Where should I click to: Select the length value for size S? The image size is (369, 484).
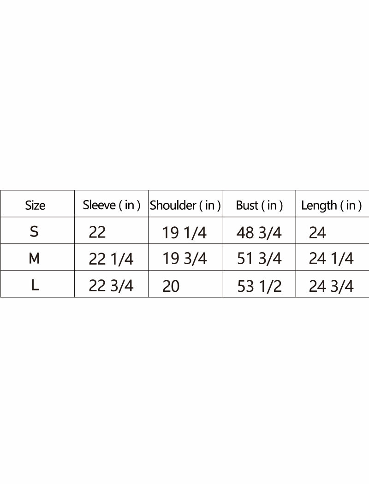pyautogui.click(x=317, y=233)
